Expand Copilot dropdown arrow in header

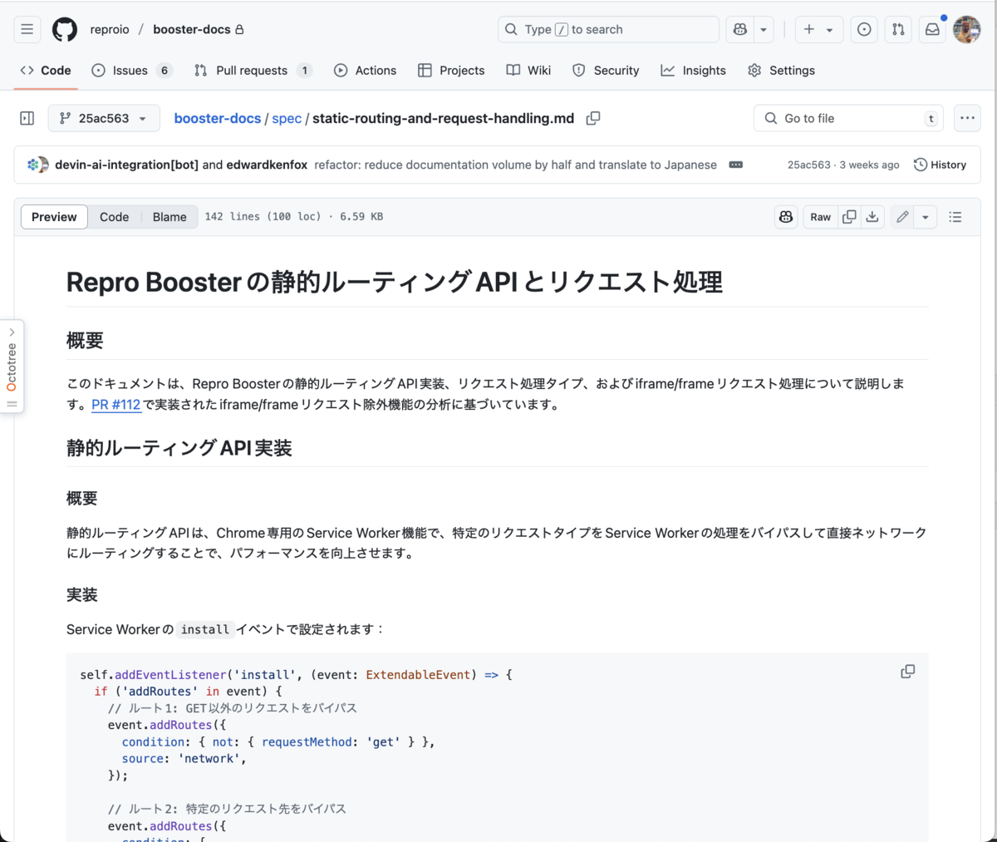pyautogui.click(x=764, y=29)
